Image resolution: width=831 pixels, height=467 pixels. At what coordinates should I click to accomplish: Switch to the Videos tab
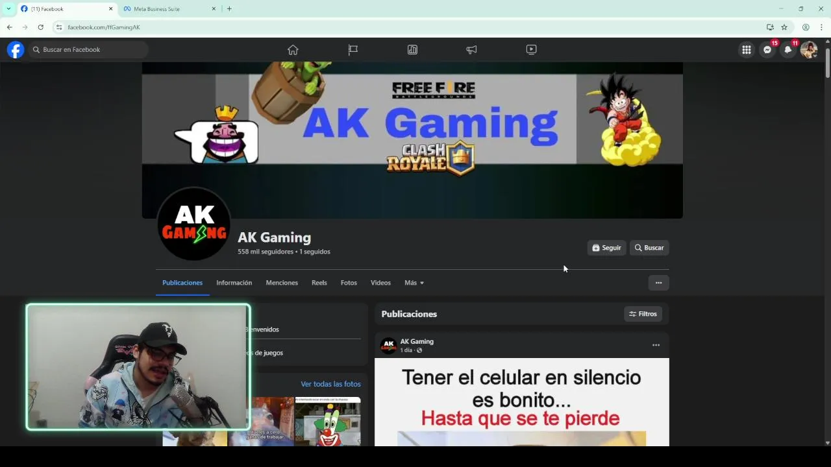pyautogui.click(x=380, y=283)
